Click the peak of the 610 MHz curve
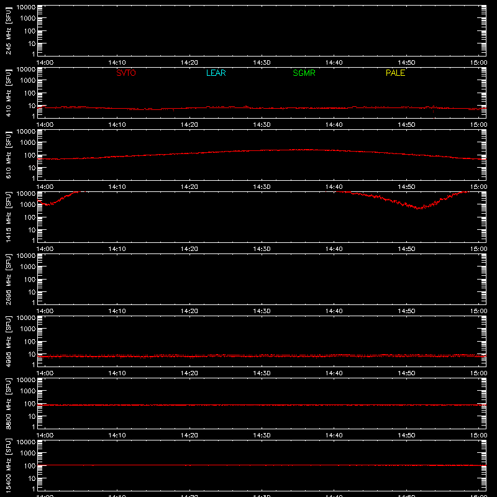Screen dimensions: 497x497 tap(303, 150)
